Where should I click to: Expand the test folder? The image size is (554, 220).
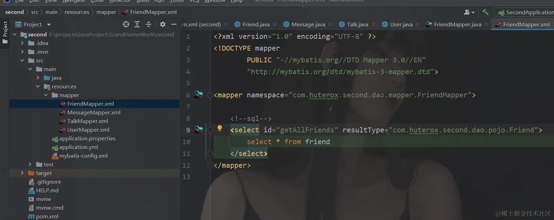[30, 164]
